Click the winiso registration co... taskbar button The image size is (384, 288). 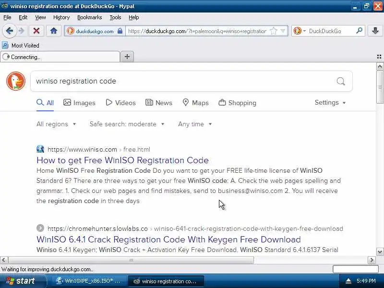(x=166, y=281)
